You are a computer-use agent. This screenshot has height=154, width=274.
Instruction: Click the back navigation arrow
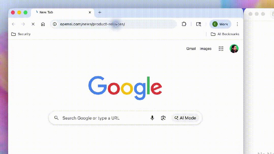coord(14,24)
